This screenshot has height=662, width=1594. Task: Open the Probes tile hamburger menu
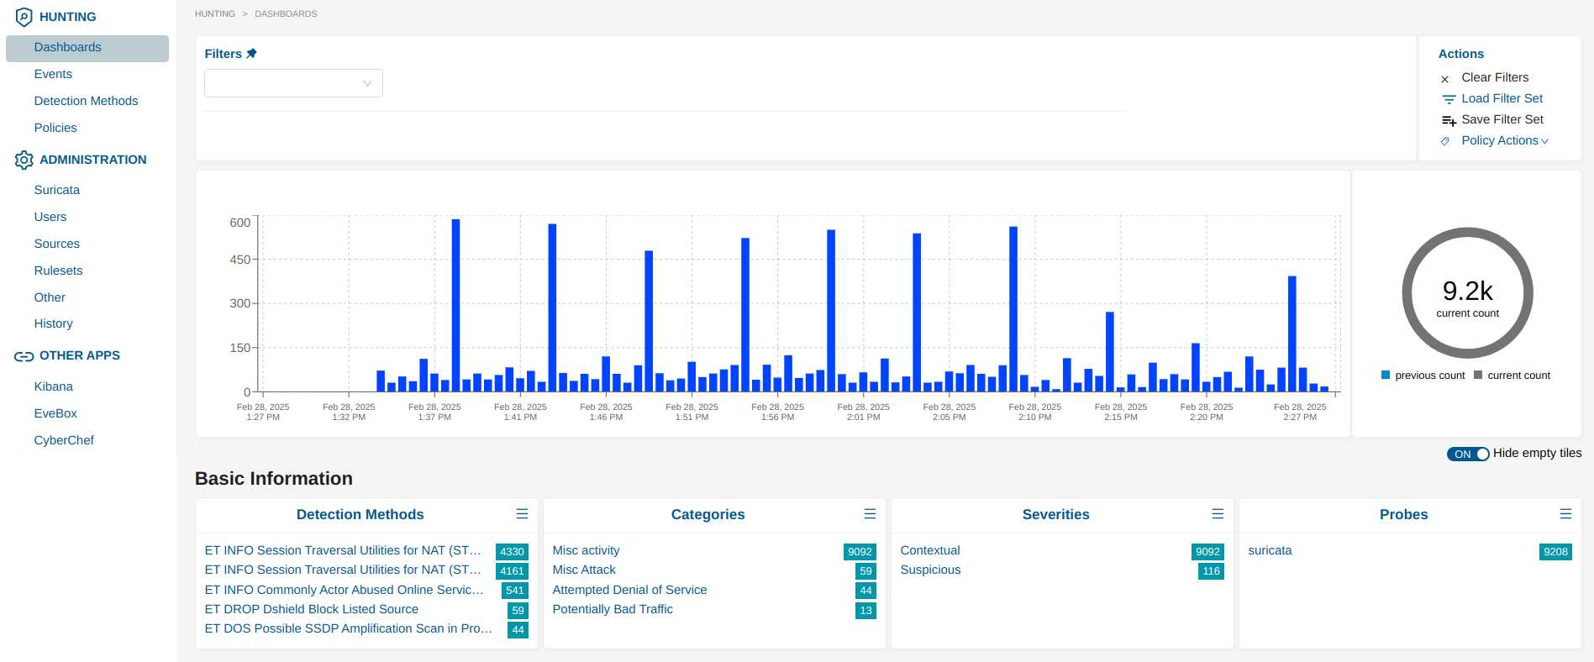[x=1565, y=514]
